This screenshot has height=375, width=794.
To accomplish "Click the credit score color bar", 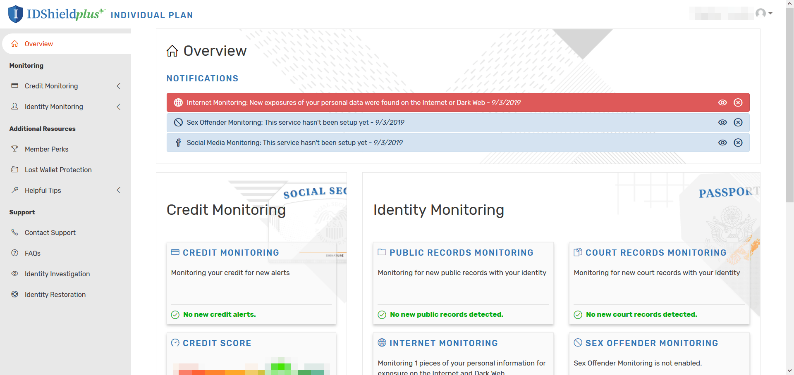I will 251,366.
